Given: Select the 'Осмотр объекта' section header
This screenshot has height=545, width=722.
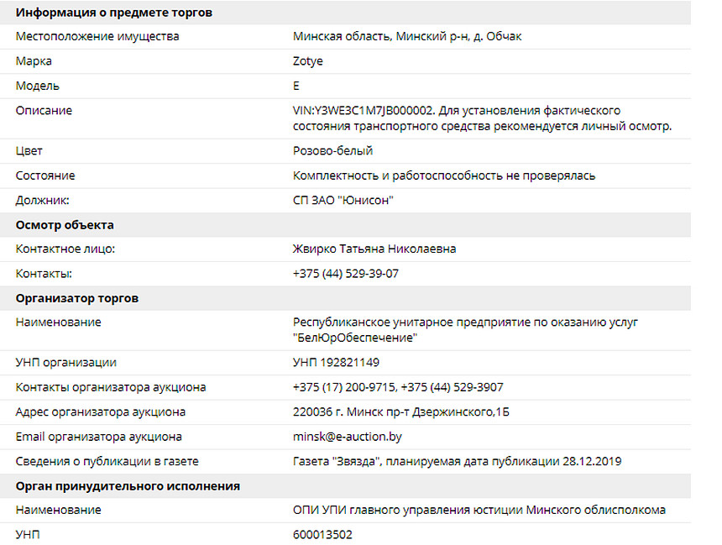Looking at the screenshot, I should tap(65, 225).
